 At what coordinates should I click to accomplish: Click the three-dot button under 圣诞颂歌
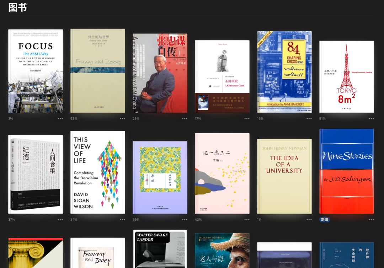[247, 119]
